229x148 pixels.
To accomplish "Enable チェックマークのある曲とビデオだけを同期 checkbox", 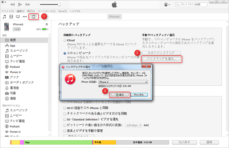I will (65, 114).
